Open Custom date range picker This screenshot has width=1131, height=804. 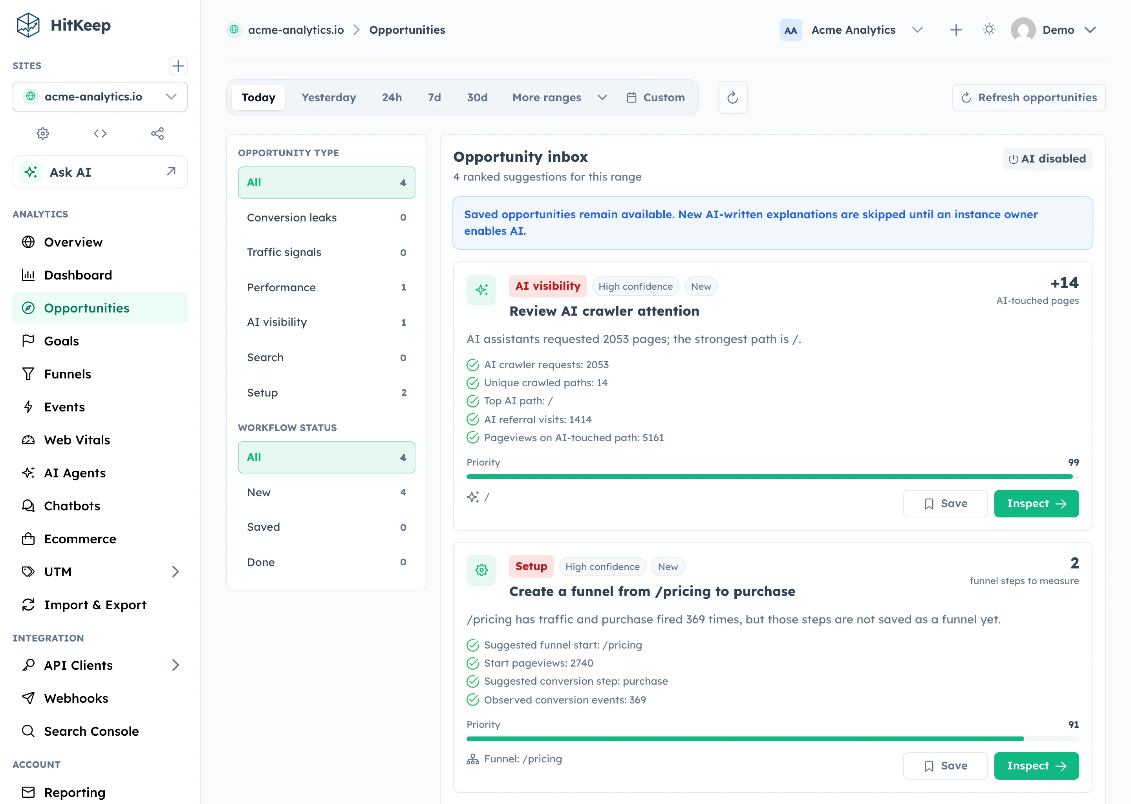point(655,97)
